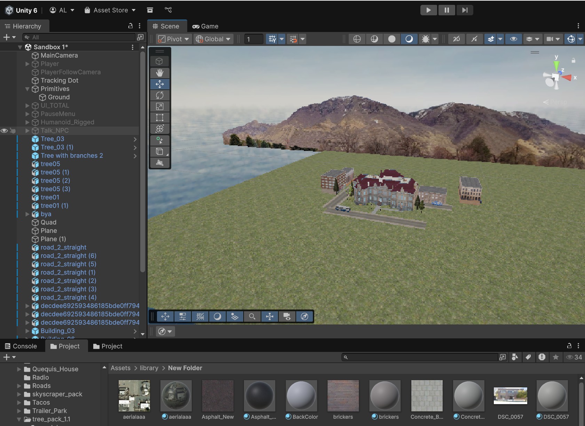Select the Move tool in Scene toolbar

point(160,84)
